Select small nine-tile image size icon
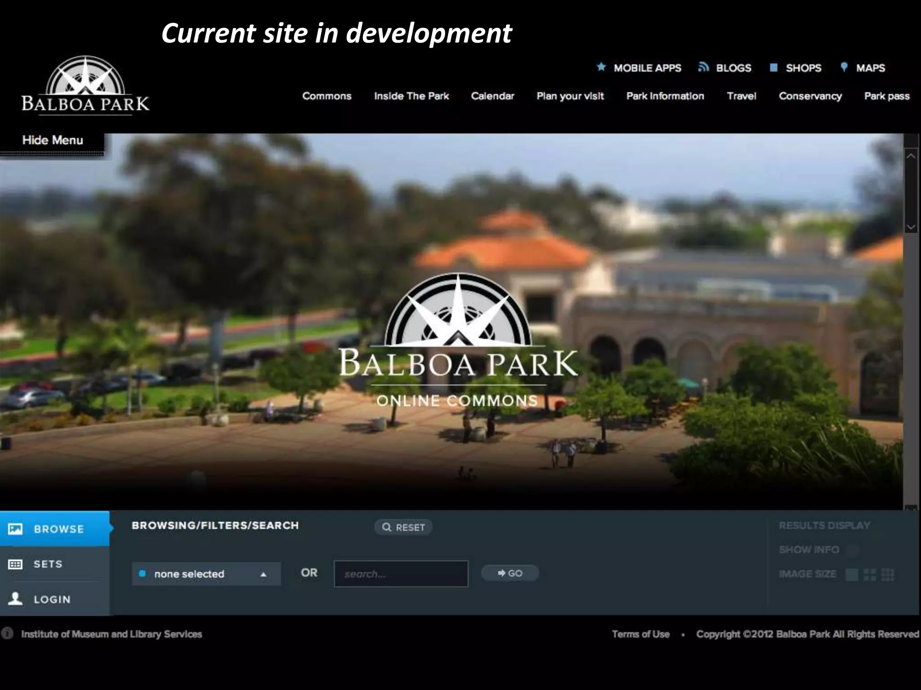Screen dimensions: 921x690 click(x=888, y=575)
